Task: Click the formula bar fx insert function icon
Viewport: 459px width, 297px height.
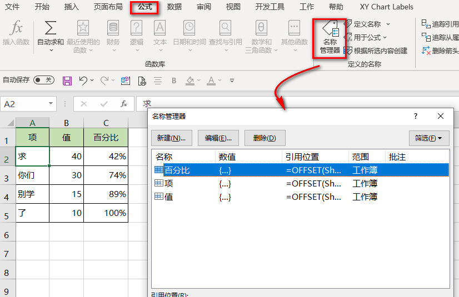Action: tap(124, 104)
